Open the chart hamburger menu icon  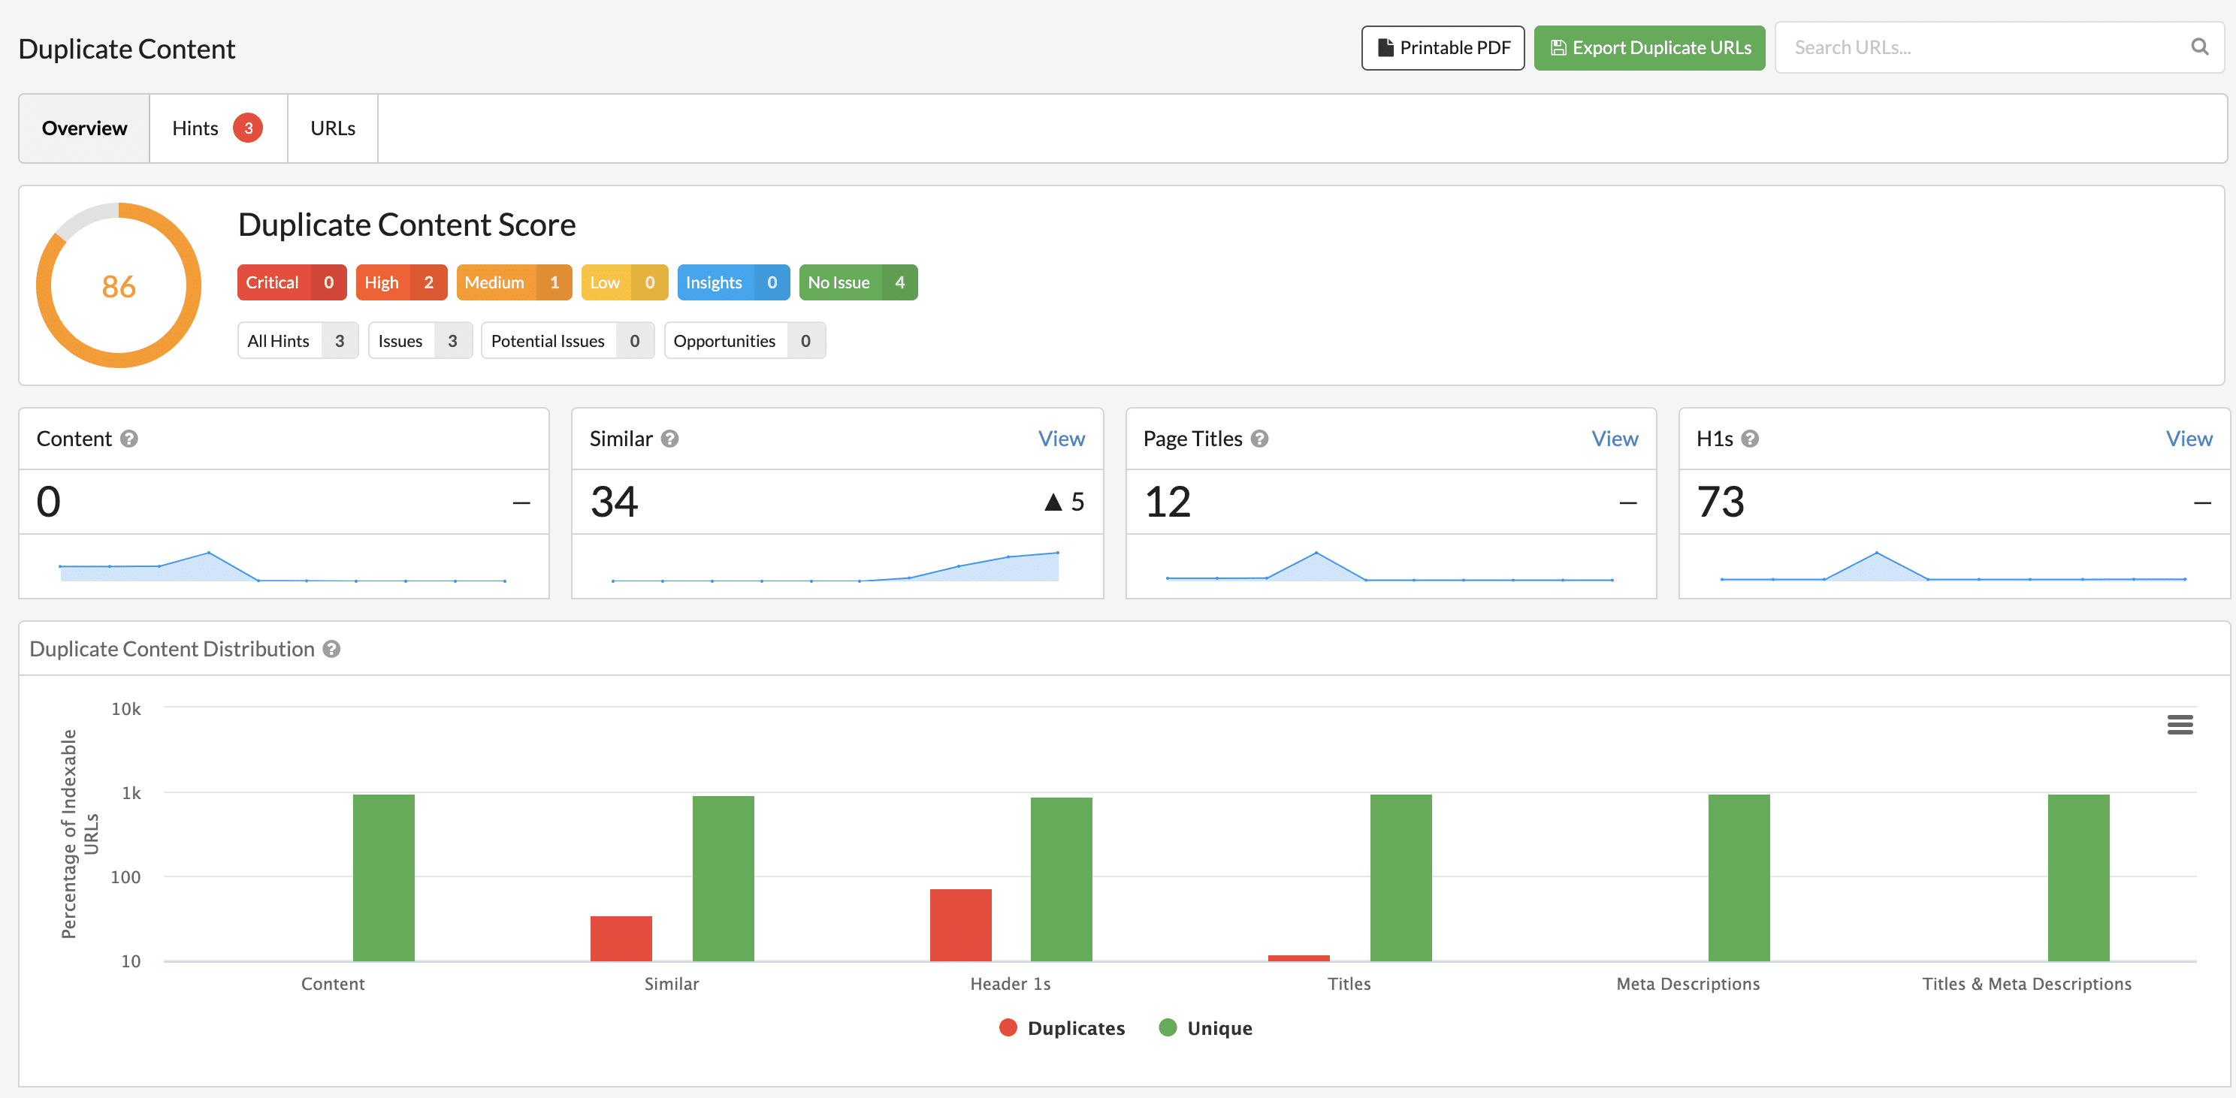(x=2179, y=724)
